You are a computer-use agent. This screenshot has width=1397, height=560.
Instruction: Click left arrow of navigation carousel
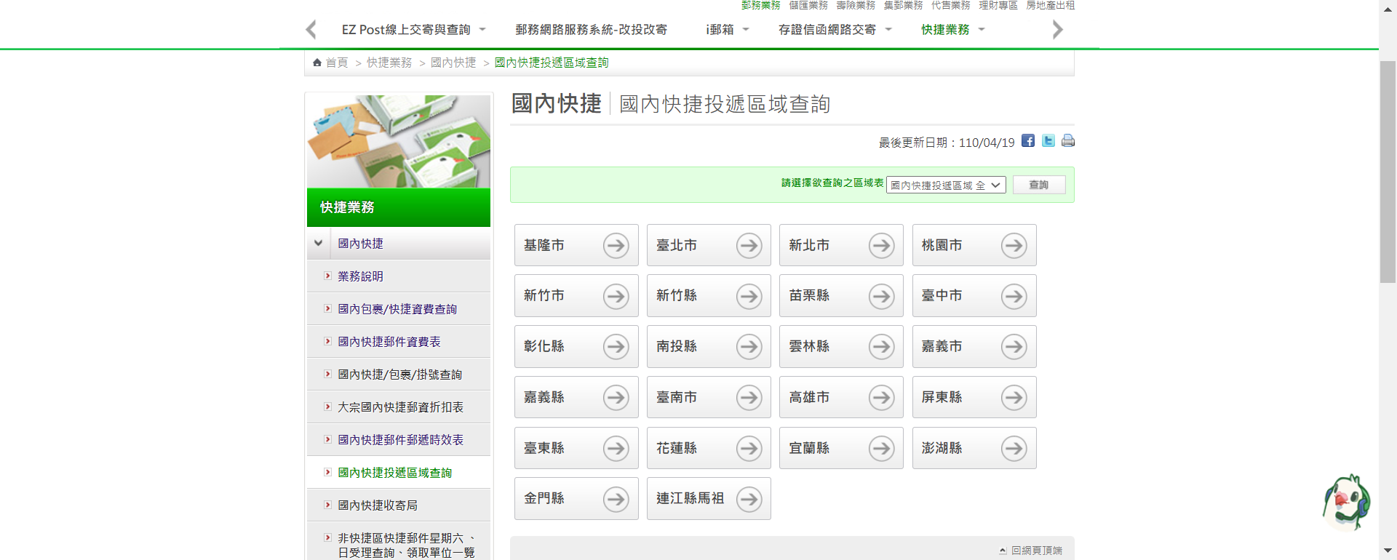point(311,30)
